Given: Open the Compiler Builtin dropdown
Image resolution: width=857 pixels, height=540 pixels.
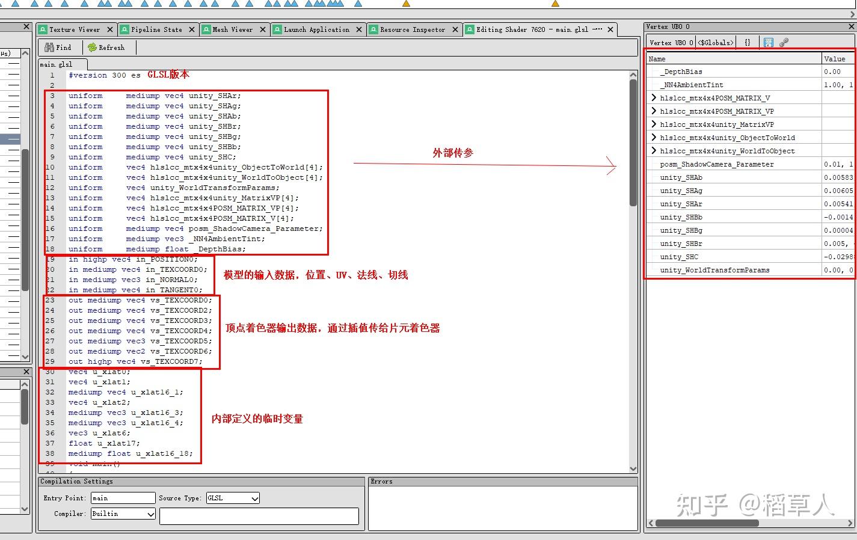Looking at the screenshot, I should click(123, 514).
